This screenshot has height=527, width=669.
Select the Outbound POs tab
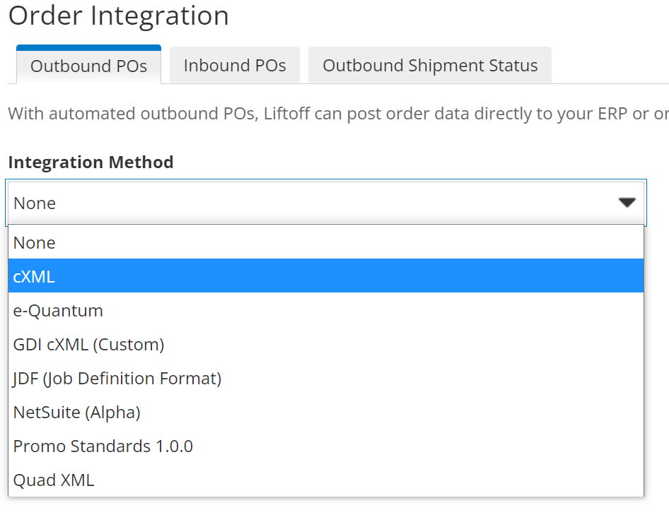[x=88, y=66]
